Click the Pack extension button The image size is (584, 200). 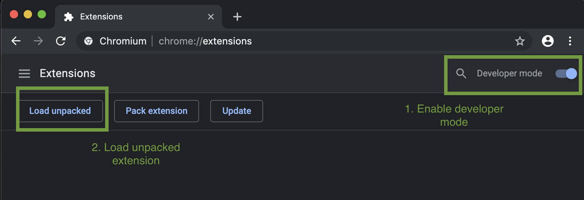tap(157, 111)
